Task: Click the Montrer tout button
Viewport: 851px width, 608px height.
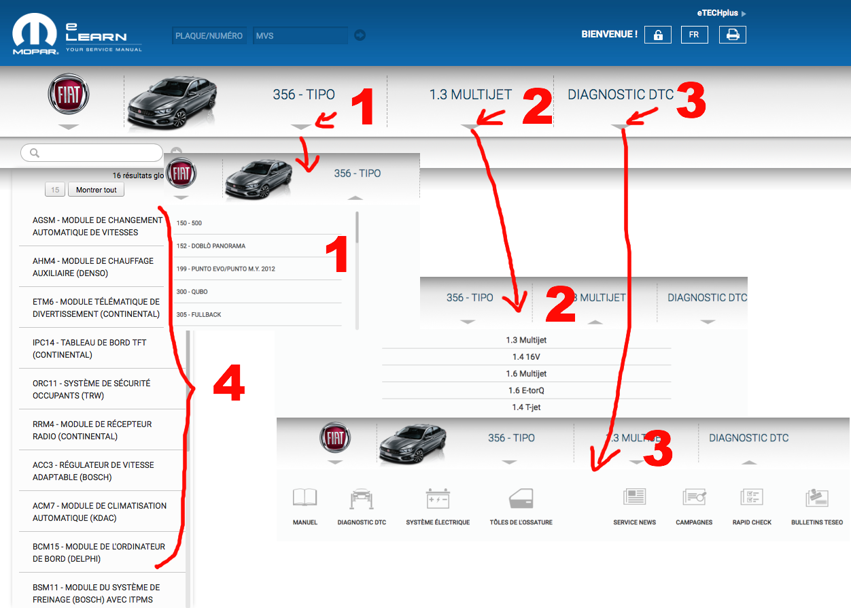Action: point(96,190)
